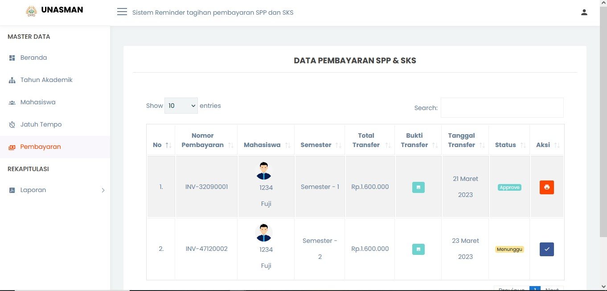Click the page vertical scrollbar
This screenshot has height=291, width=607.
tap(603, 134)
